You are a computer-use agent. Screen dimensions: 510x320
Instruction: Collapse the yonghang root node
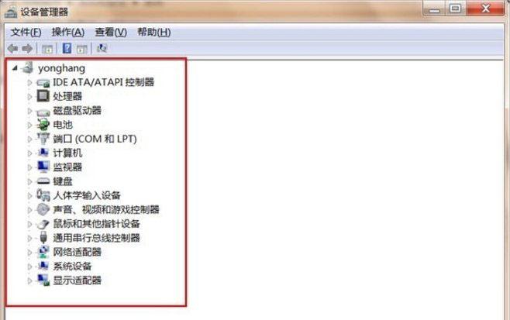point(15,68)
